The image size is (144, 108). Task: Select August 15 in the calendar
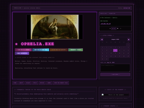(128, 50)
